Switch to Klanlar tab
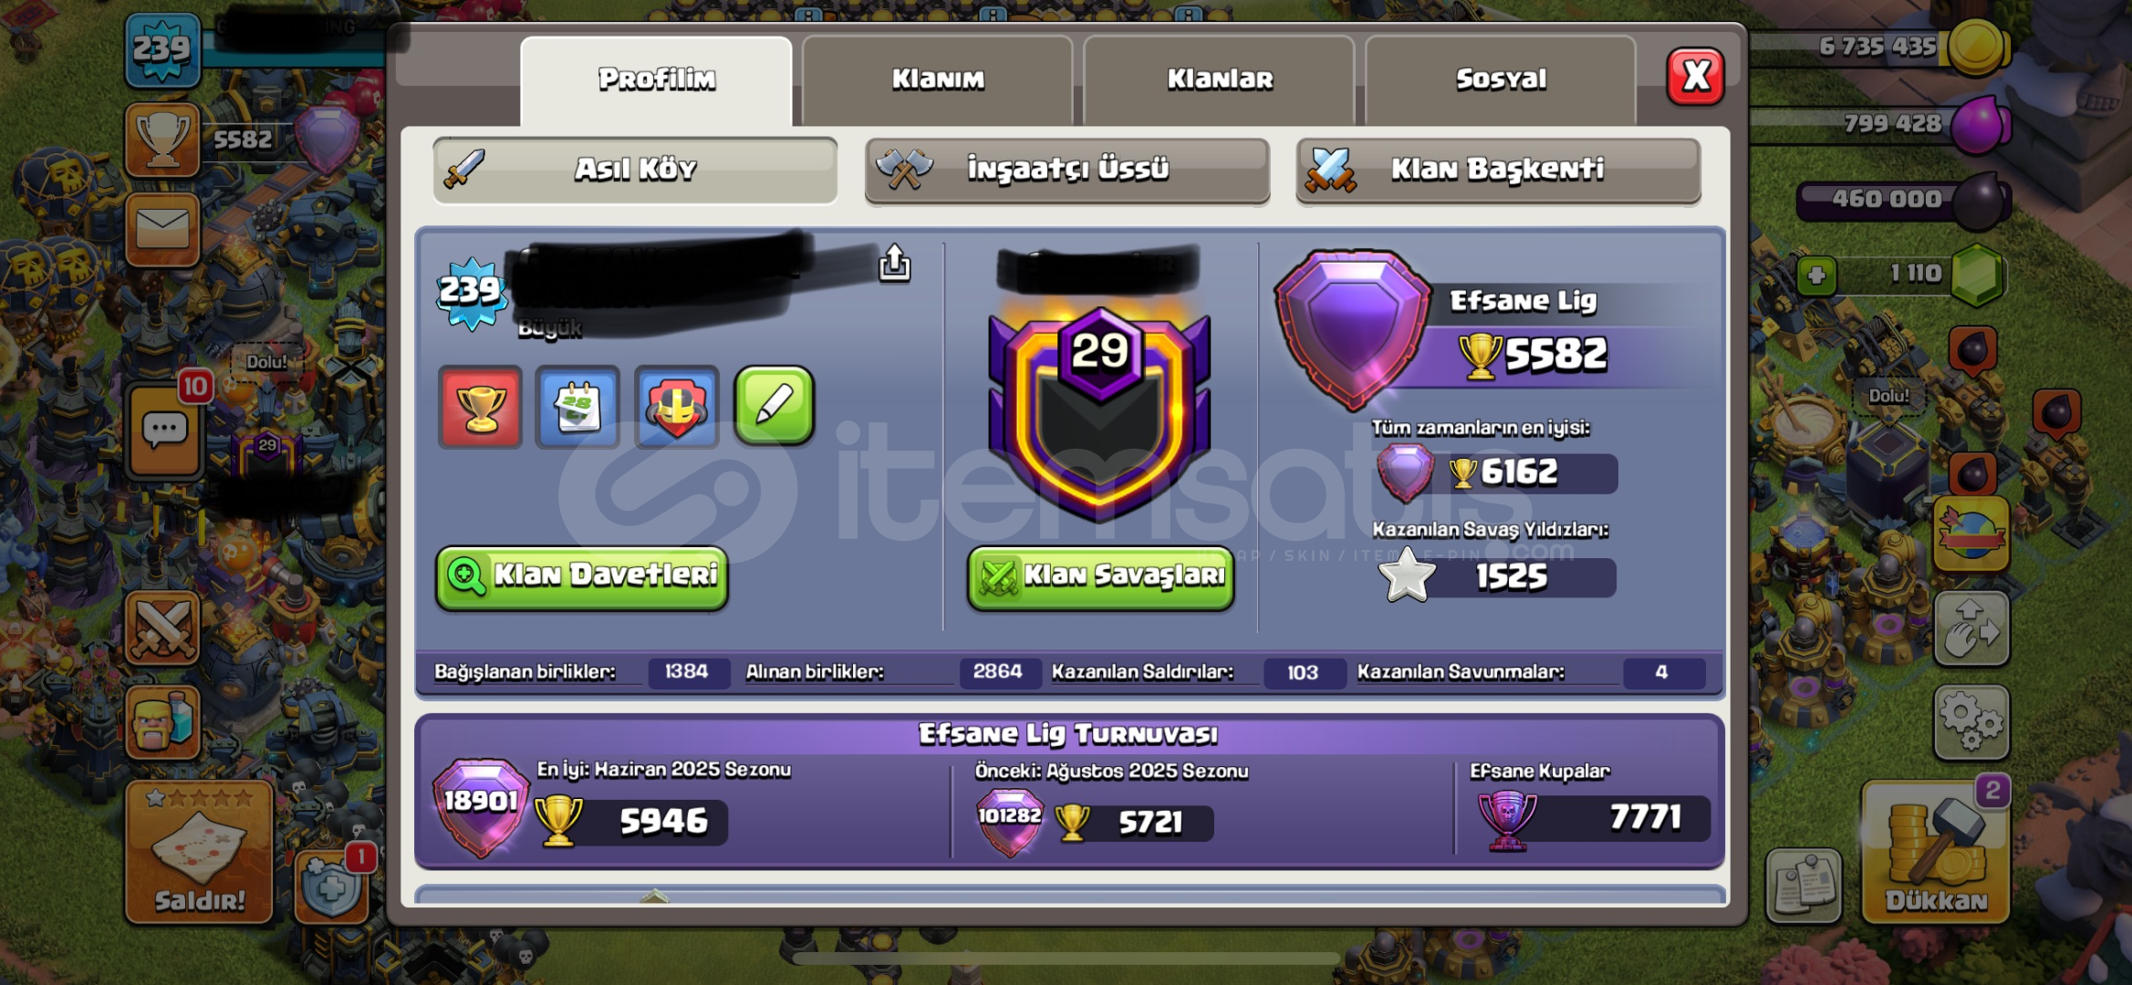2132x985 pixels. pos(1219,79)
